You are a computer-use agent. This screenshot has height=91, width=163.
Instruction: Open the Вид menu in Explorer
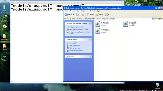tap(78, 11)
